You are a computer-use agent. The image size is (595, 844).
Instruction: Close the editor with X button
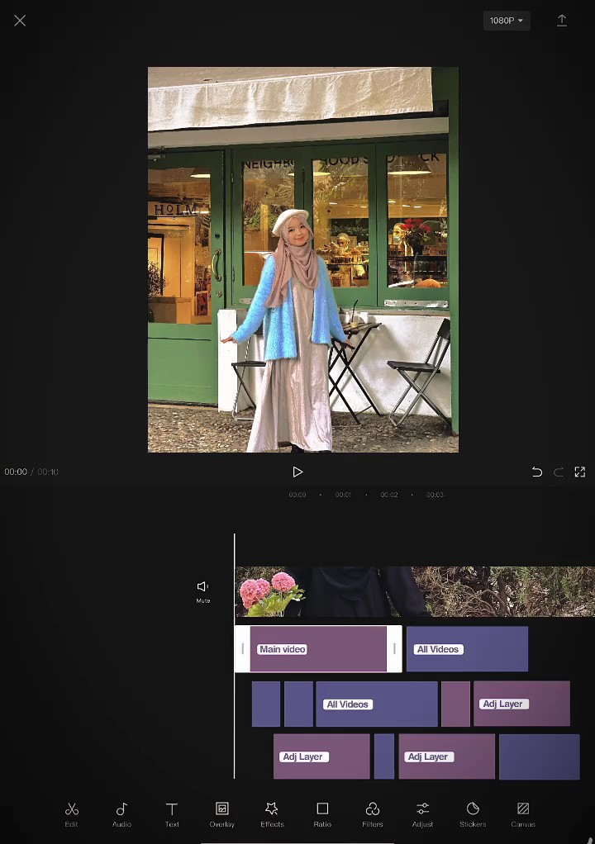point(20,21)
